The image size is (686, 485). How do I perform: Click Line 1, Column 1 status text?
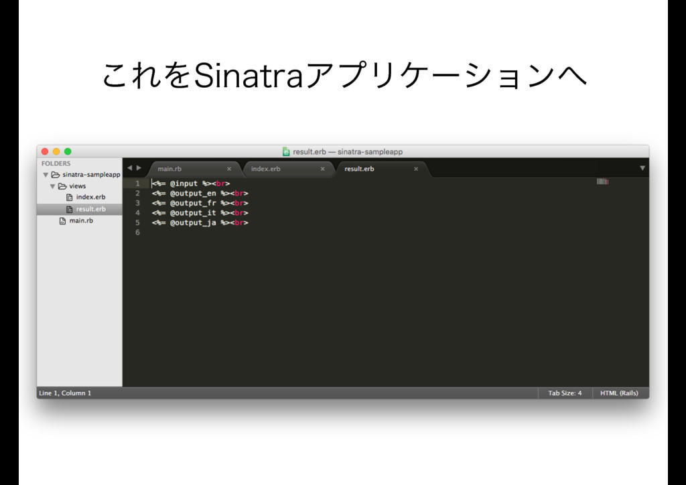pos(65,393)
